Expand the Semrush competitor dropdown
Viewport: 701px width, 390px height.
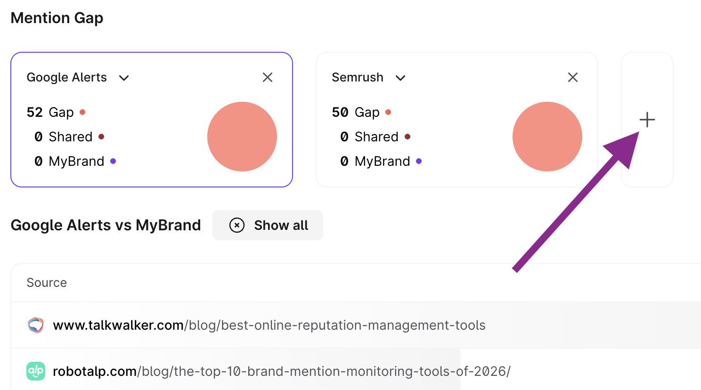click(400, 78)
